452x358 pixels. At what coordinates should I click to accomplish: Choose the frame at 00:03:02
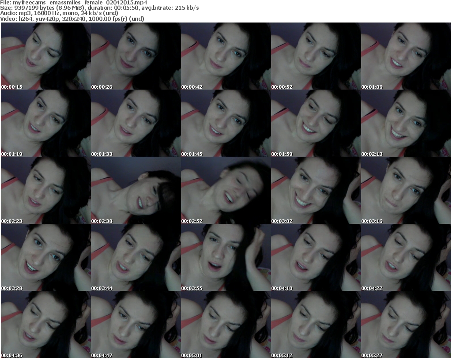click(x=316, y=190)
